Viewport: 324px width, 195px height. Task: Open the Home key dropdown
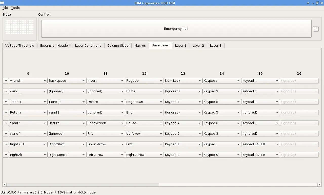144,91
